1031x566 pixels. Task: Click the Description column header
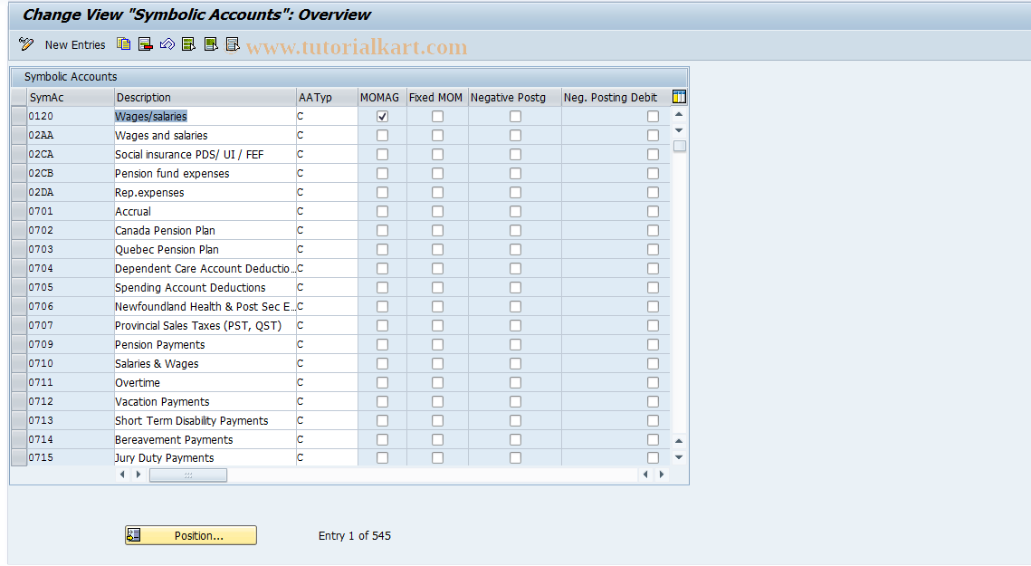point(205,98)
